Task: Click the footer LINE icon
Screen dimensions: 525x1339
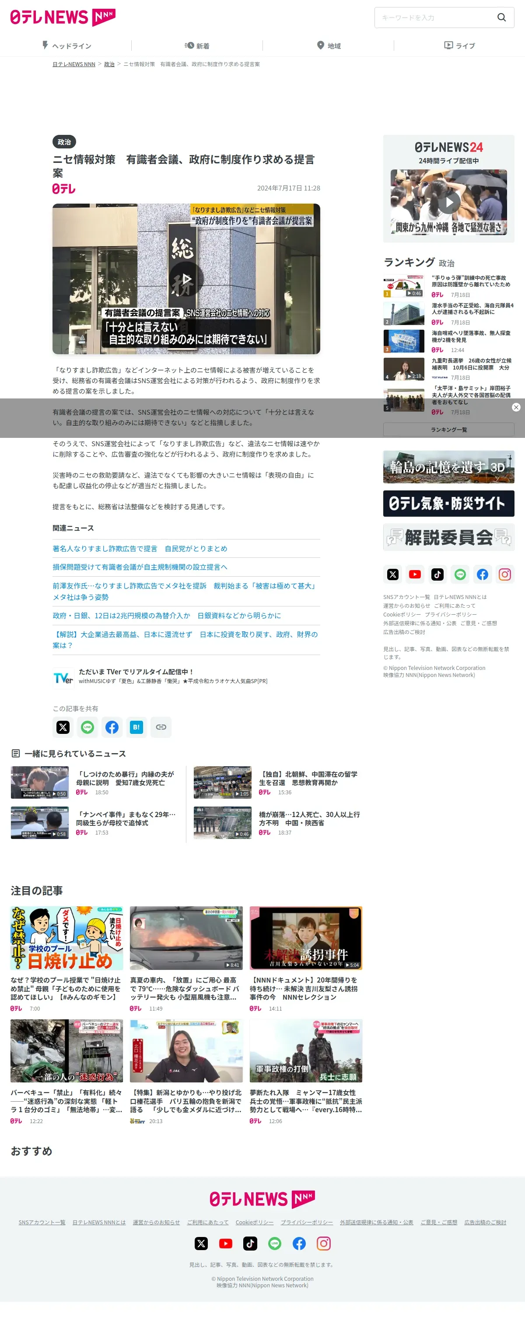Action: click(x=275, y=1243)
